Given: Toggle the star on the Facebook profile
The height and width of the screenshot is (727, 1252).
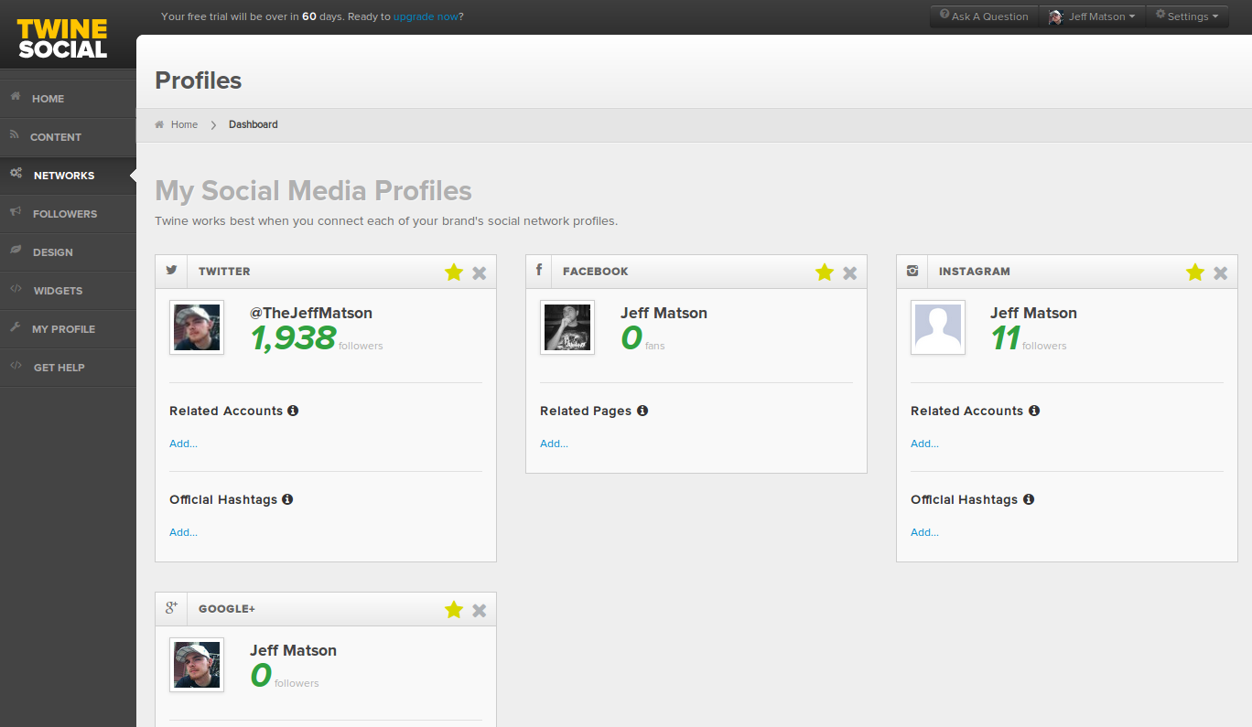Looking at the screenshot, I should coord(825,272).
